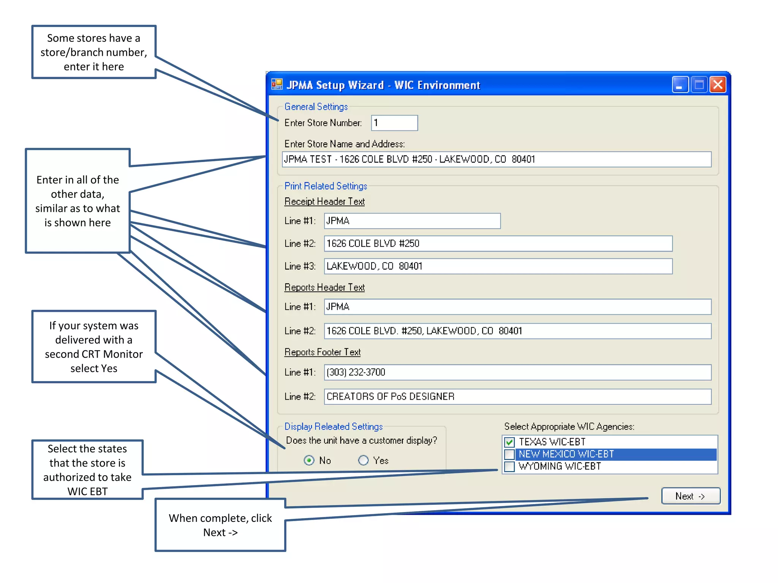Click the Print Related Settings group label
Viewport: 778px width, 583px height.
click(x=326, y=186)
